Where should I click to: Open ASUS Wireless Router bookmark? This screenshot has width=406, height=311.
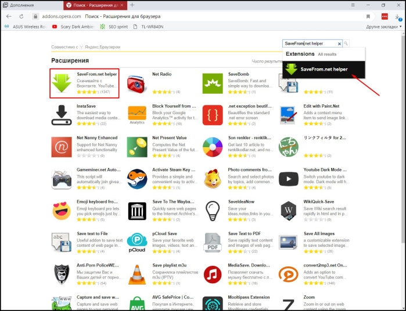point(26,27)
